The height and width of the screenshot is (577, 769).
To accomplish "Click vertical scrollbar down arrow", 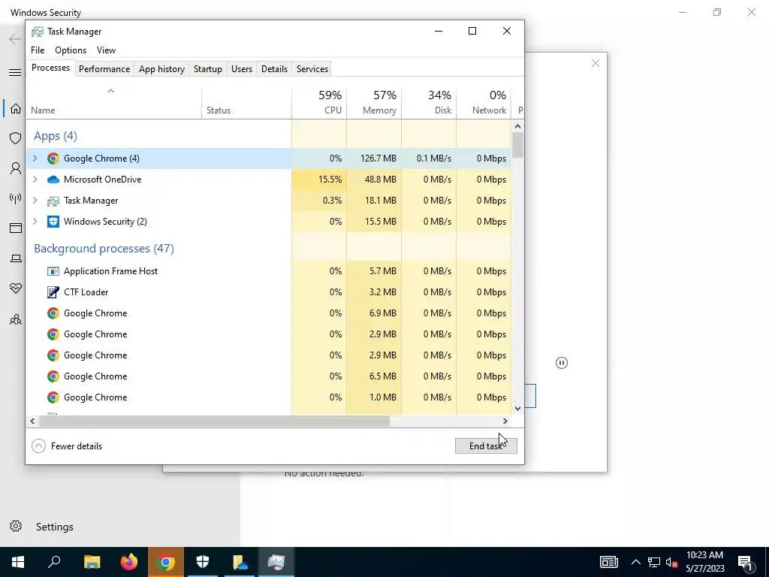I will [517, 408].
